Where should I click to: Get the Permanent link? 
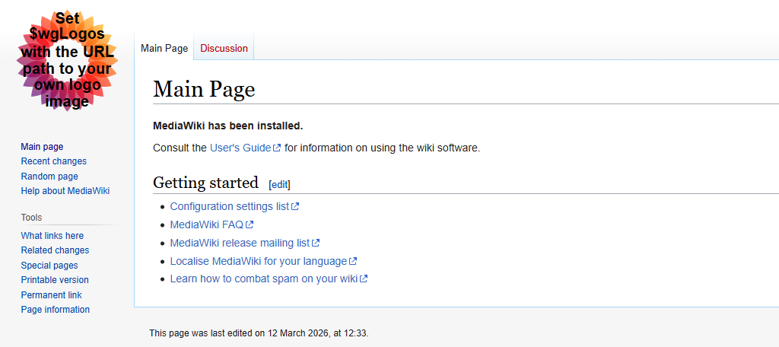pyautogui.click(x=51, y=294)
